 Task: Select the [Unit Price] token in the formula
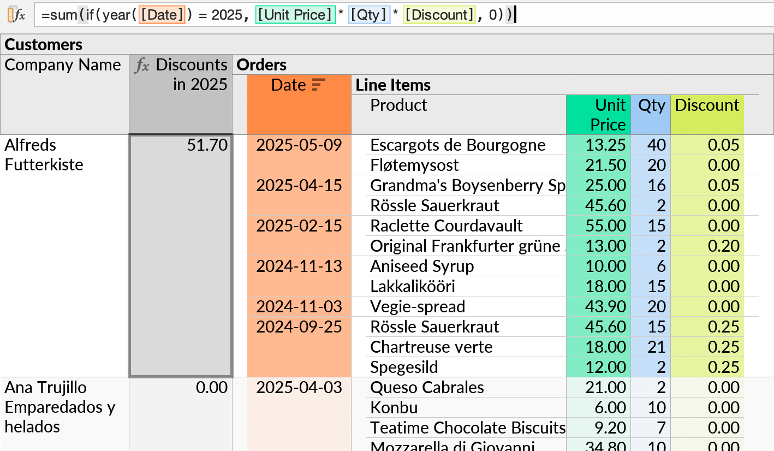295,15
